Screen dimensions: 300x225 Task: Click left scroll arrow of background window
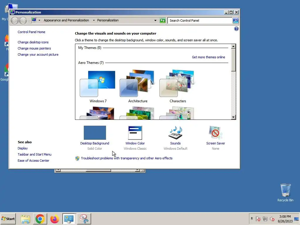click(58, 170)
